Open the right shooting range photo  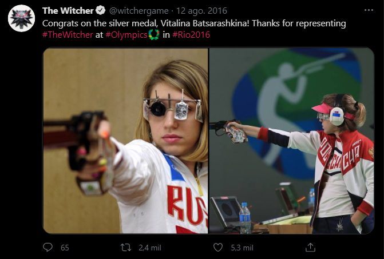292,141
